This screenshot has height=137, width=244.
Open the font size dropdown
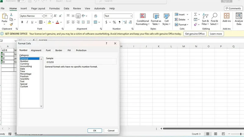[51, 16]
